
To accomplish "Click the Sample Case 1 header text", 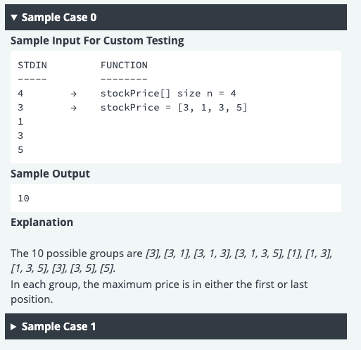I will 58,327.
